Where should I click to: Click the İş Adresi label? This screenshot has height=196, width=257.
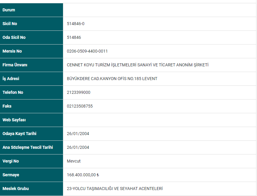(11, 79)
